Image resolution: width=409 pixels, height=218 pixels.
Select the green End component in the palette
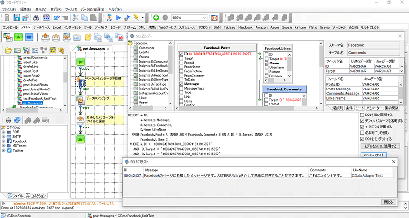click(18, 37)
